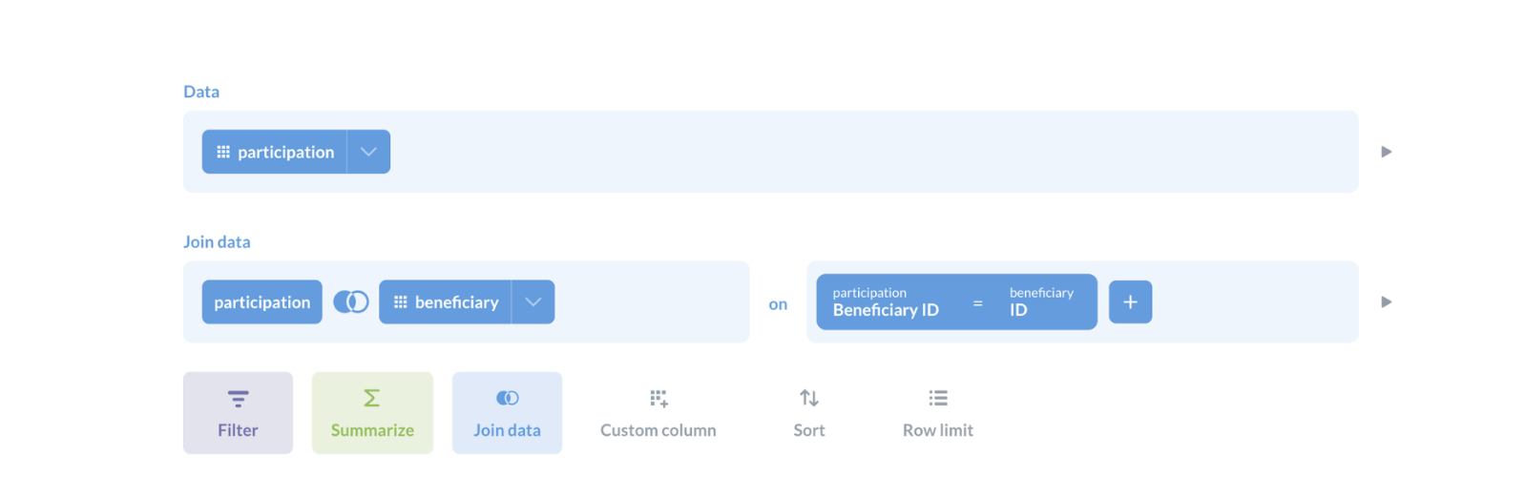
Task: Add join condition with plus button
Action: tap(1130, 302)
